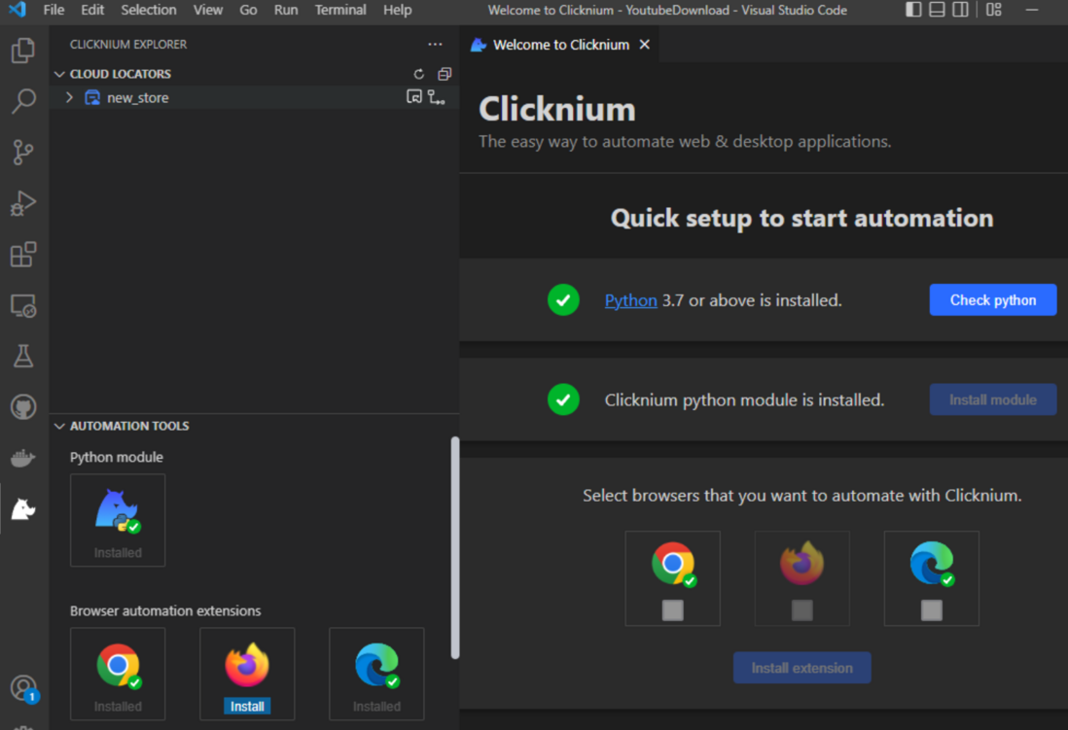1068x730 pixels.
Task: Click the Check python button
Action: [x=992, y=299]
